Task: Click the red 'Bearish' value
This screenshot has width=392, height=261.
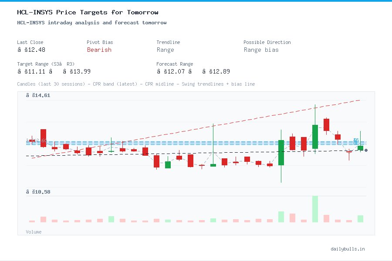Action: [x=99, y=50]
